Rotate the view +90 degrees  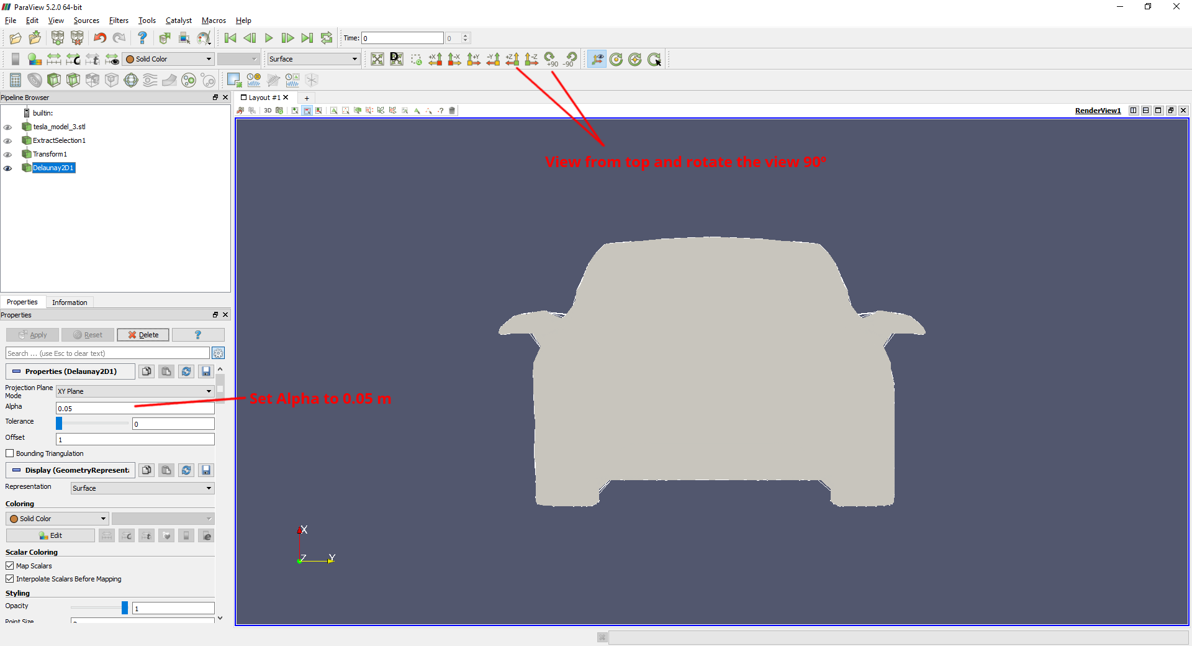(551, 59)
